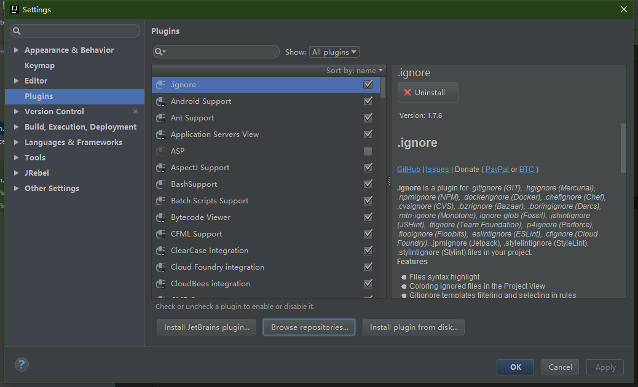Open the BTC donate link
The image size is (638, 387).
tap(527, 170)
